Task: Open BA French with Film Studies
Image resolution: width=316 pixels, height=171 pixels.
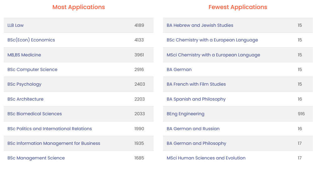Action: [x=196, y=84]
